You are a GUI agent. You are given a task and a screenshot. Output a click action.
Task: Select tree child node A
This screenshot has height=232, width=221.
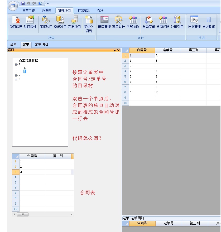pos(25,68)
